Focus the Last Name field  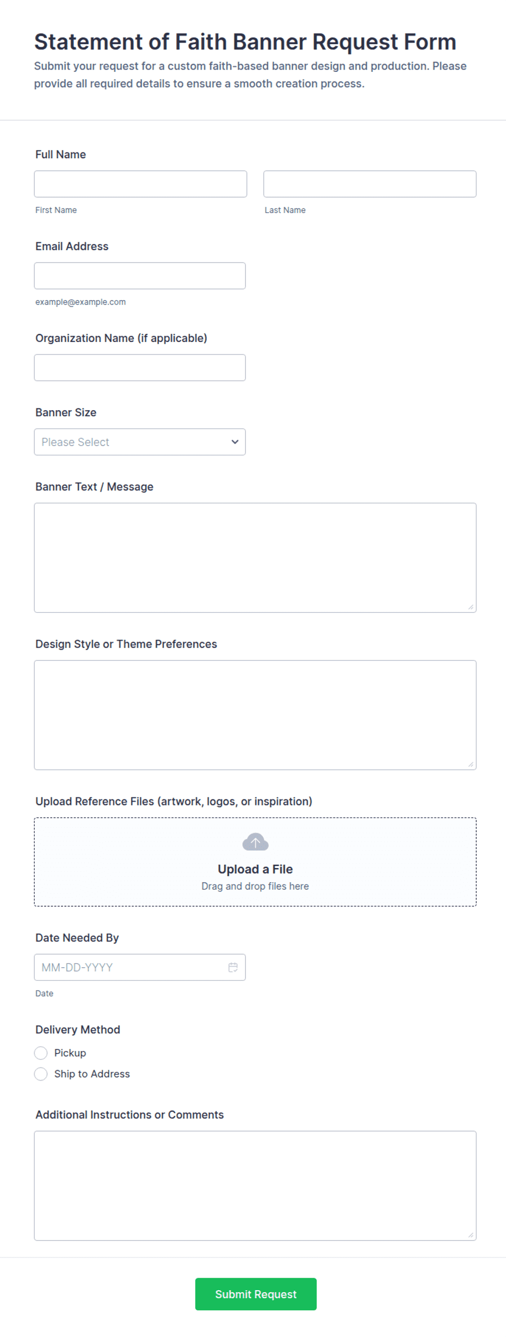click(370, 184)
